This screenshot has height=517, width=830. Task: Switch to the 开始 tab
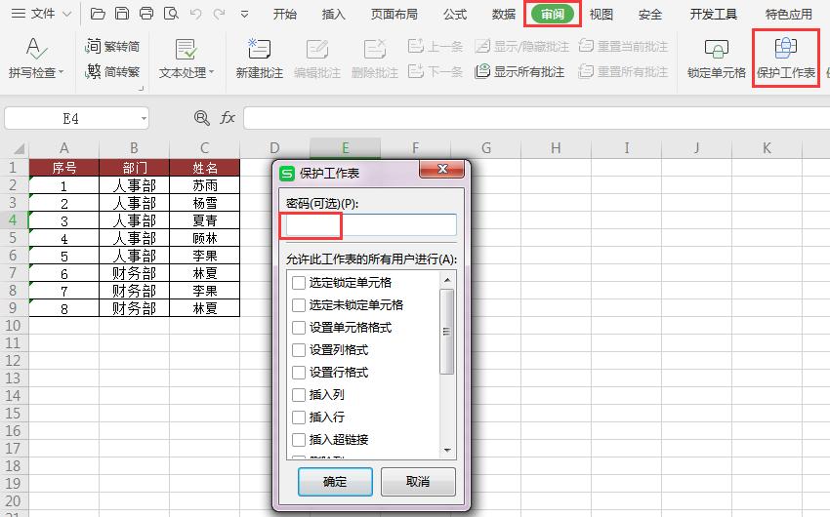[x=285, y=15]
